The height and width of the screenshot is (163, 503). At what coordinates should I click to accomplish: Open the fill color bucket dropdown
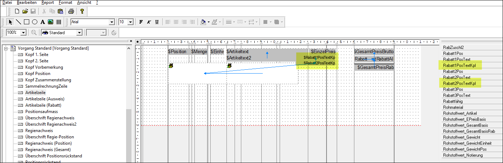pyautogui.click(x=209, y=22)
